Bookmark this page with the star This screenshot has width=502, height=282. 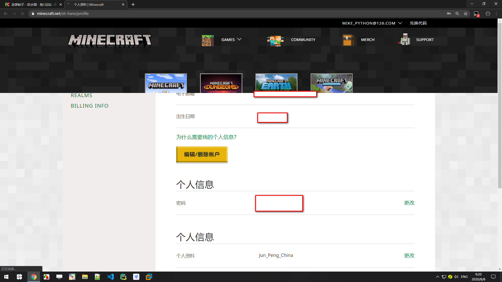coord(466,14)
